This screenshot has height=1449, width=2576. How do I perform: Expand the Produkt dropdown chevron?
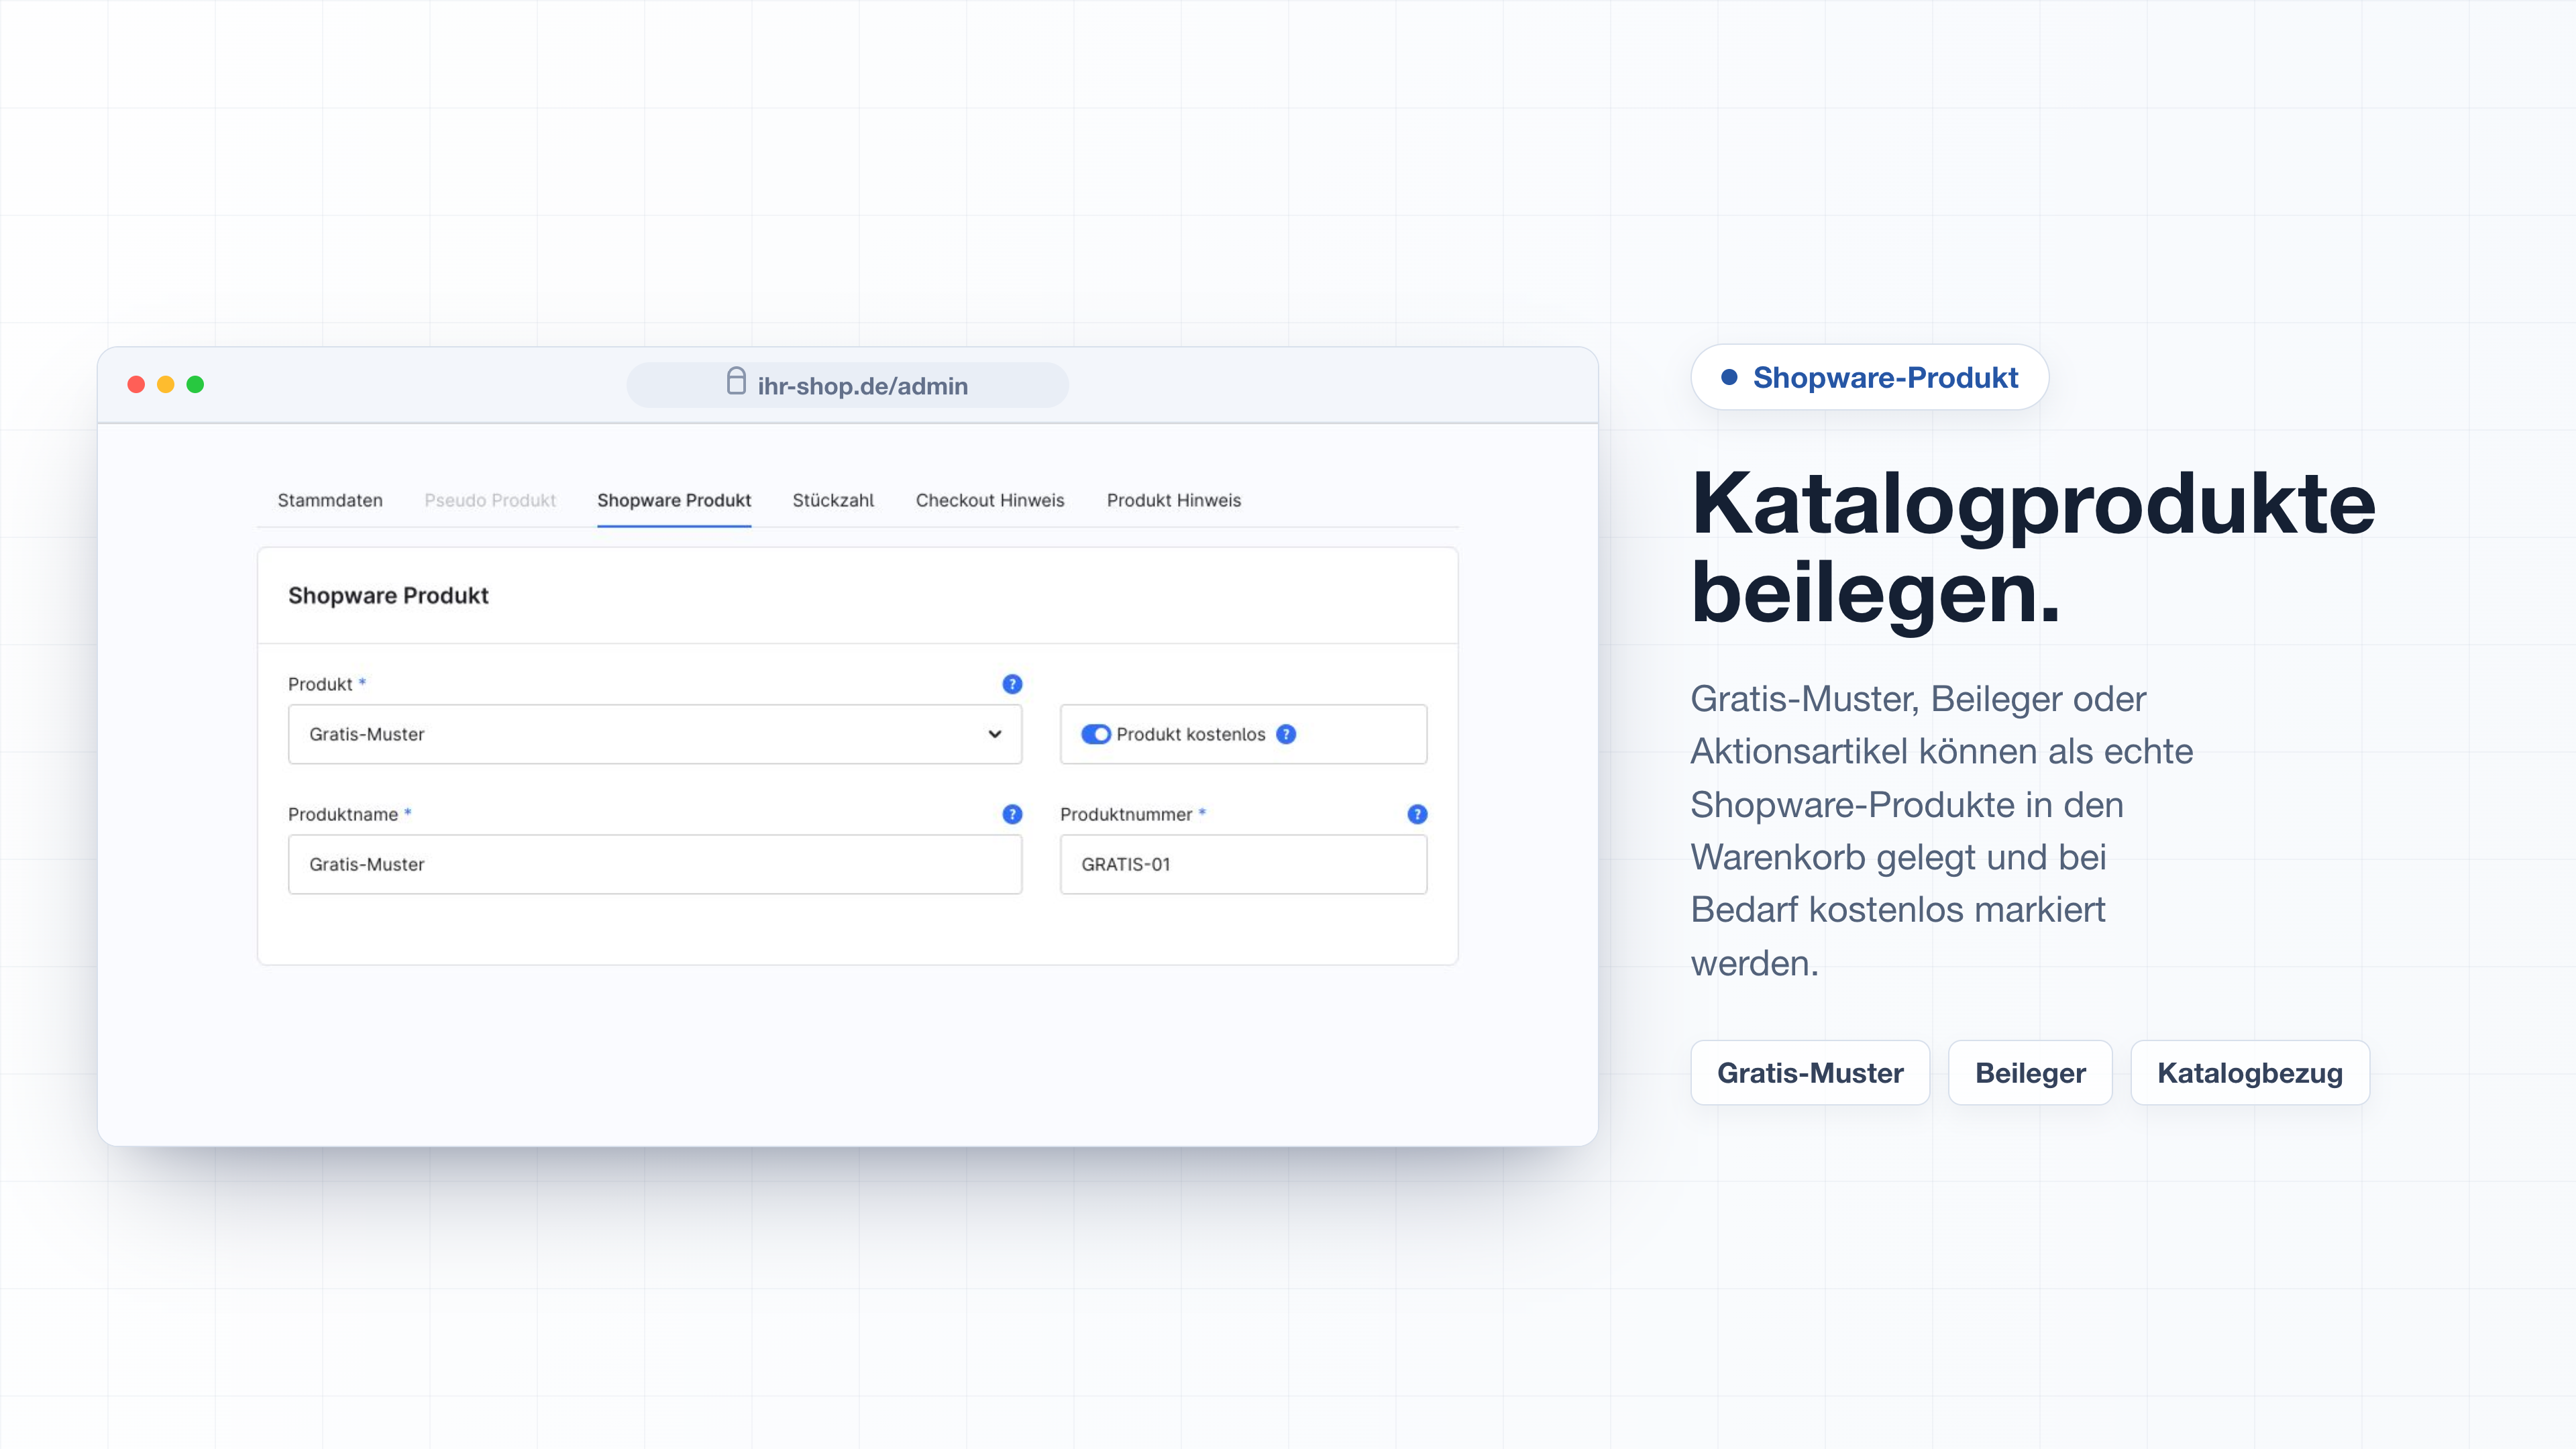pyautogui.click(x=995, y=734)
